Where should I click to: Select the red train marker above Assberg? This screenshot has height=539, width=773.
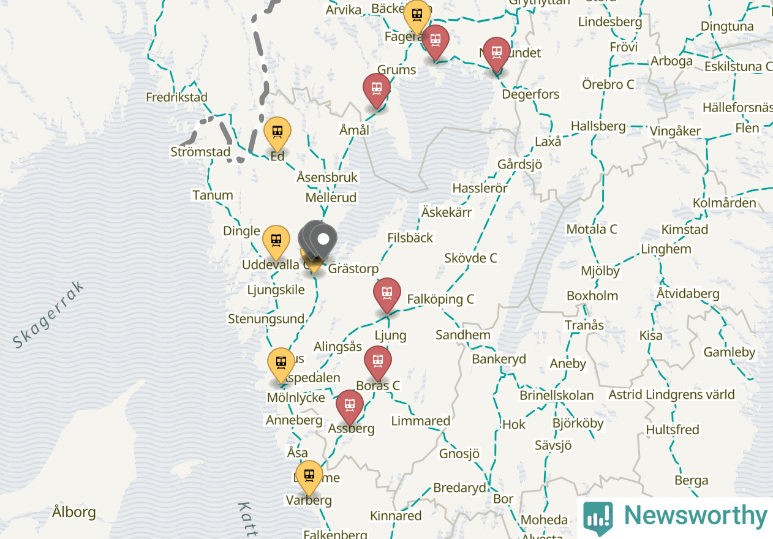coord(350,407)
